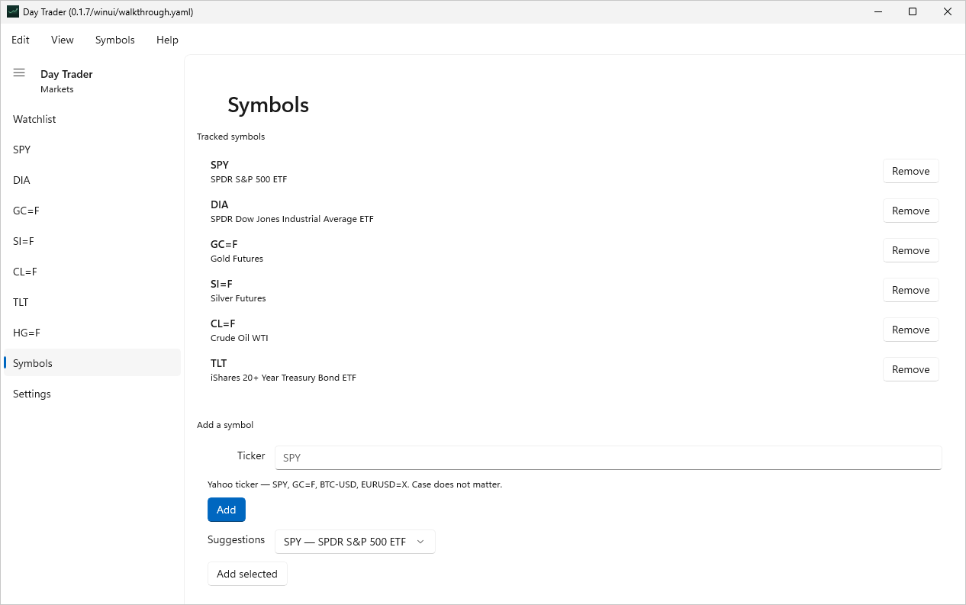Click the Tracked symbols label
Image resolution: width=966 pixels, height=605 pixels.
[230, 137]
